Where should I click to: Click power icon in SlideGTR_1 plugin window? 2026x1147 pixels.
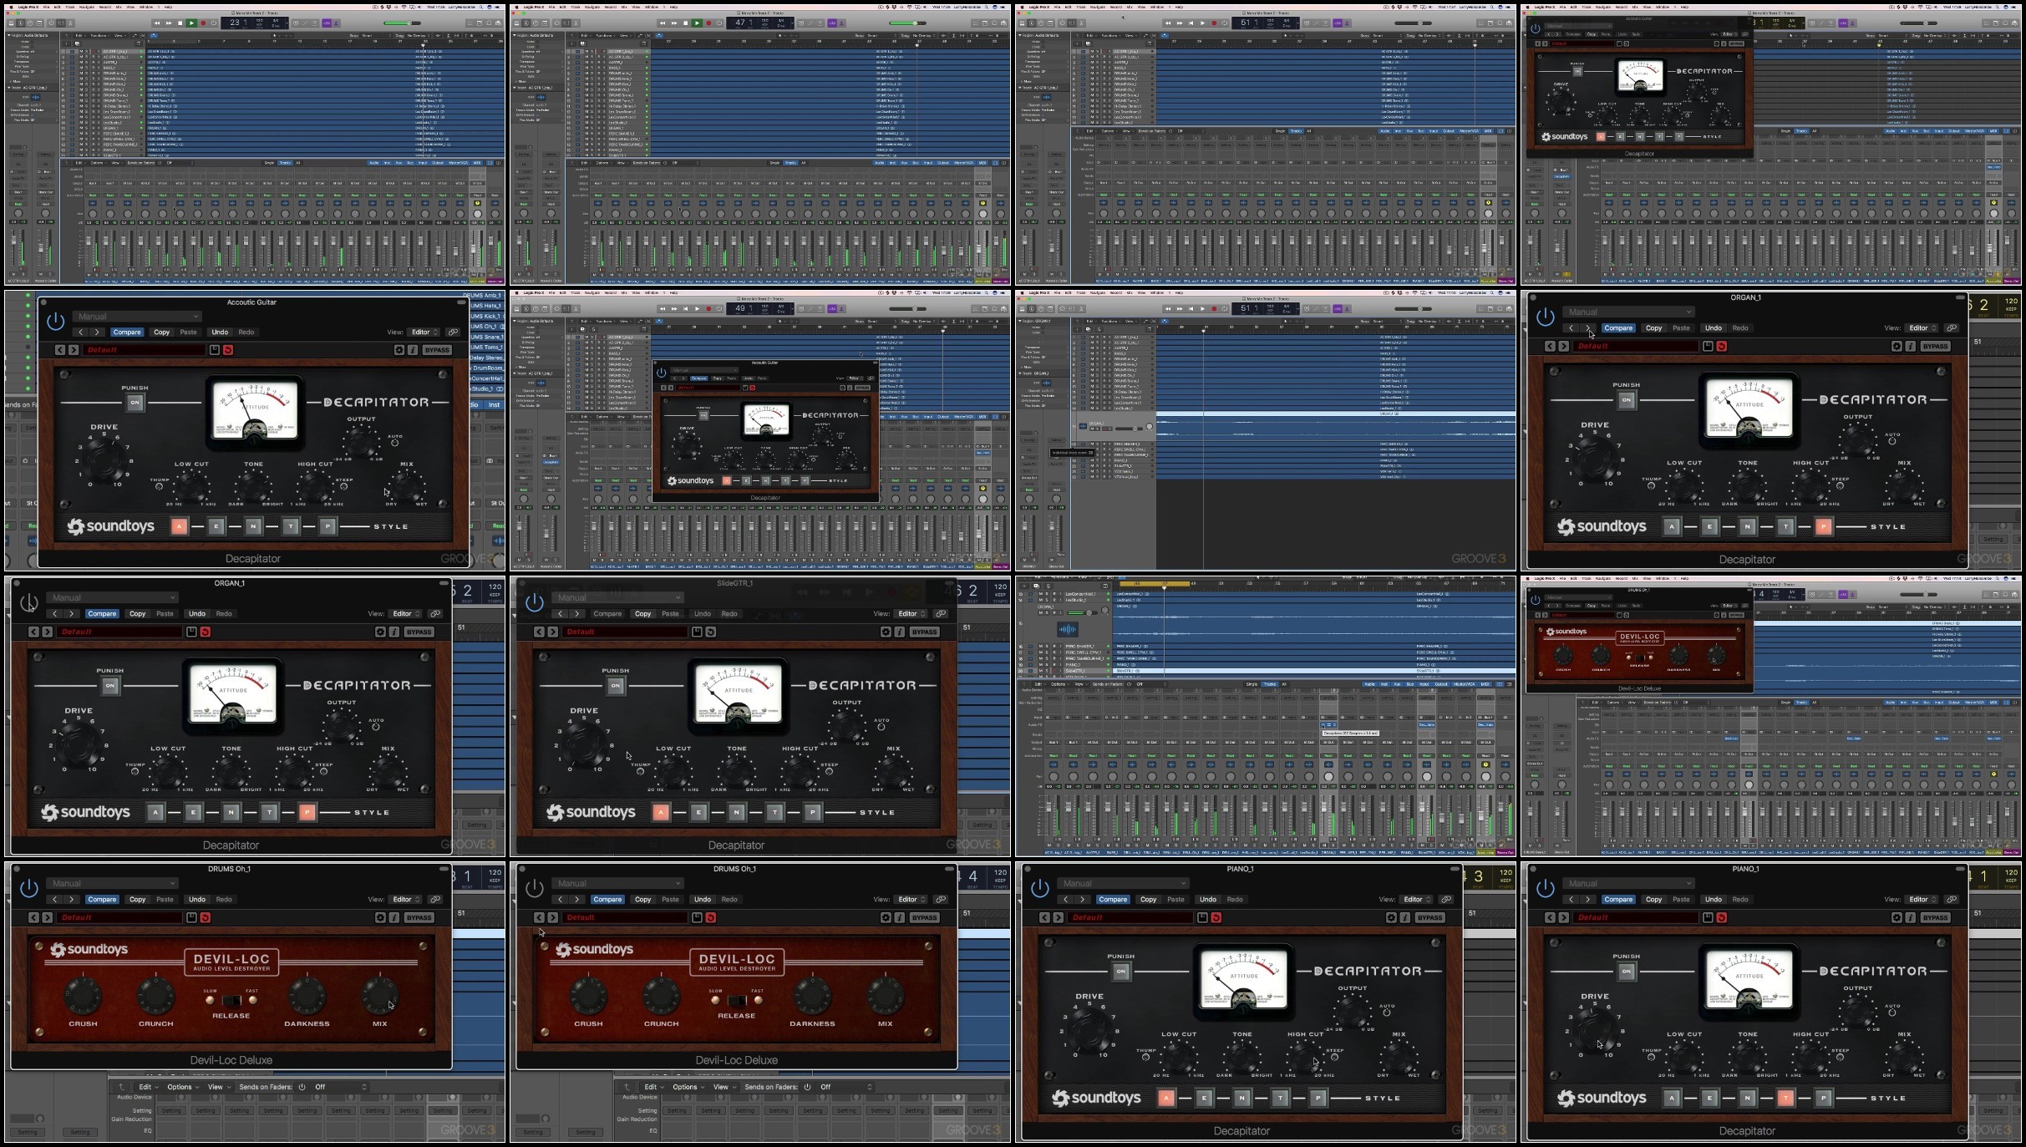coord(535,601)
